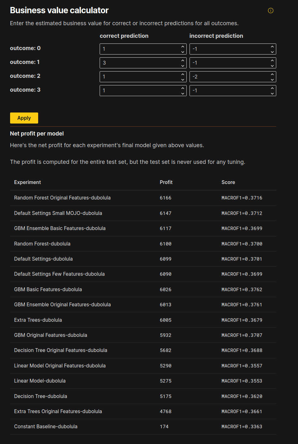This screenshot has height=444, width=298.
Task: Select the Constant Baseline-dubolula row
Action: (x=46, y=426)
